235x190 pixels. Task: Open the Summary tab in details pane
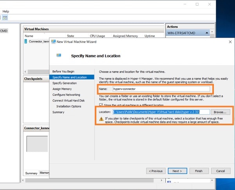(31, 173)
